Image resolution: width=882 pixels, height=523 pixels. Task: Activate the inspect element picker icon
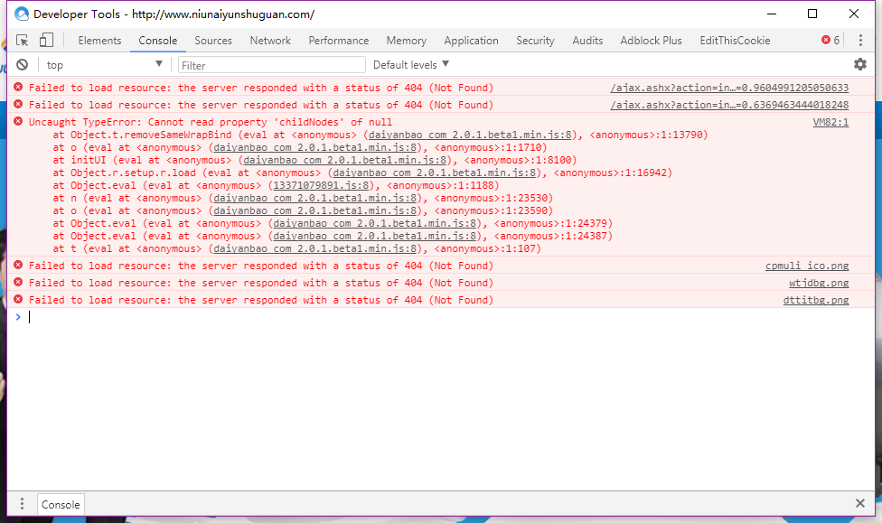(23, 41)
